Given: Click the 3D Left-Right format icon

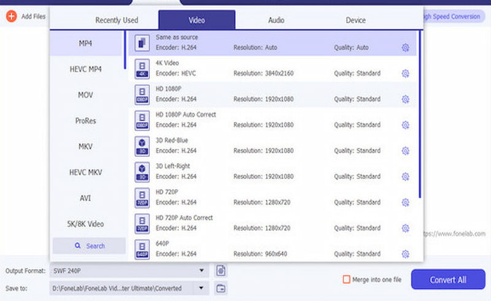Looking at the screenshot, I should tap(142, 172).
